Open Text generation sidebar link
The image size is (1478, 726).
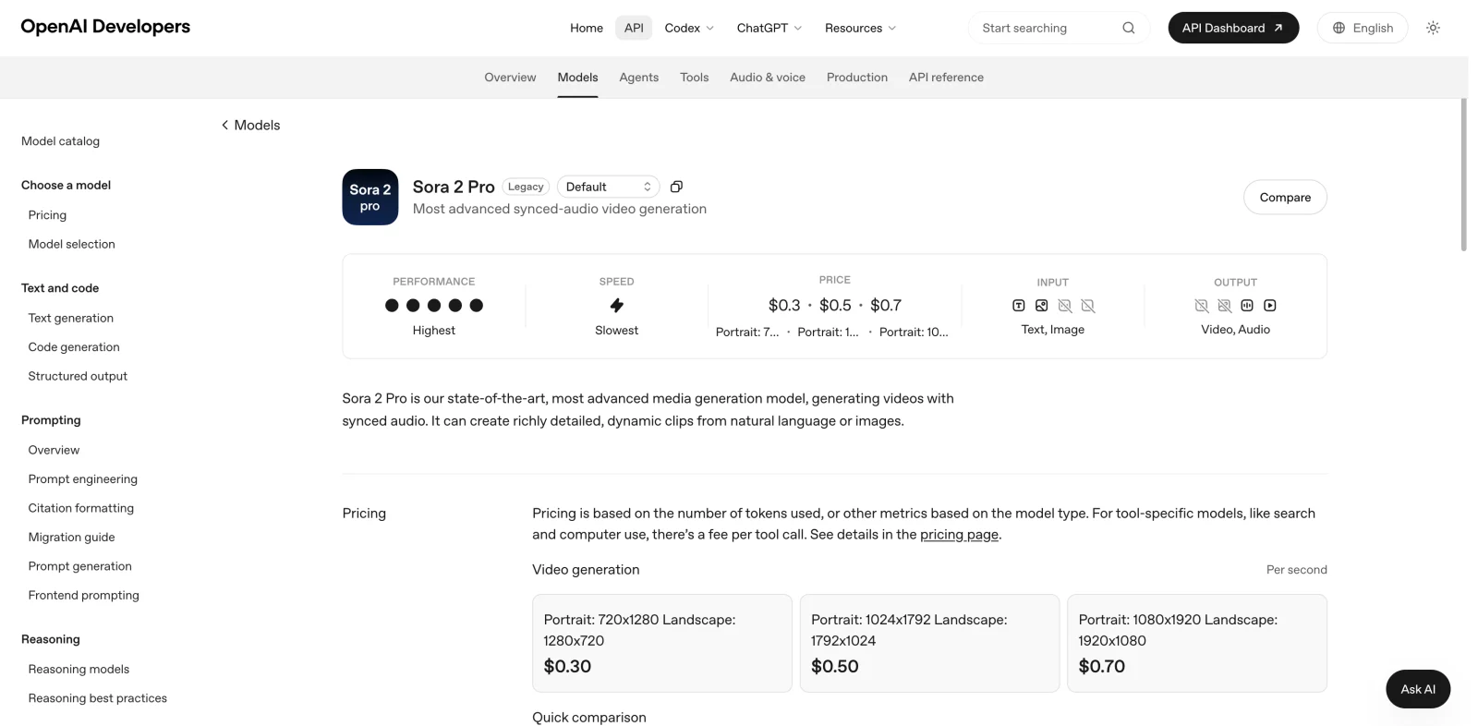(x=70, y=319)
